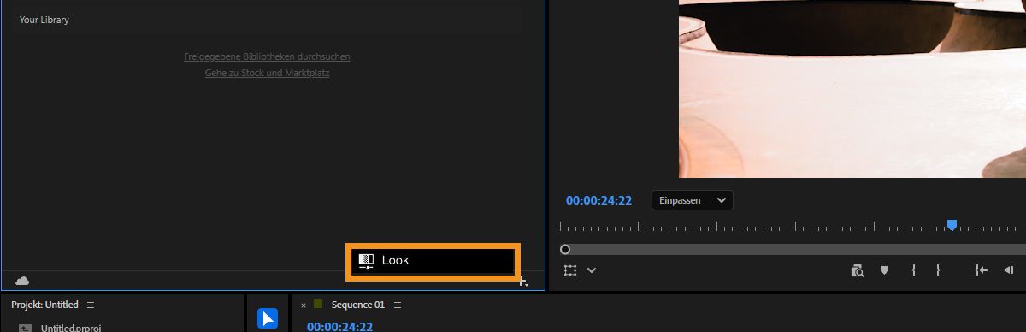Choose the Look entry in the popup menu

[x=433, y=261]
